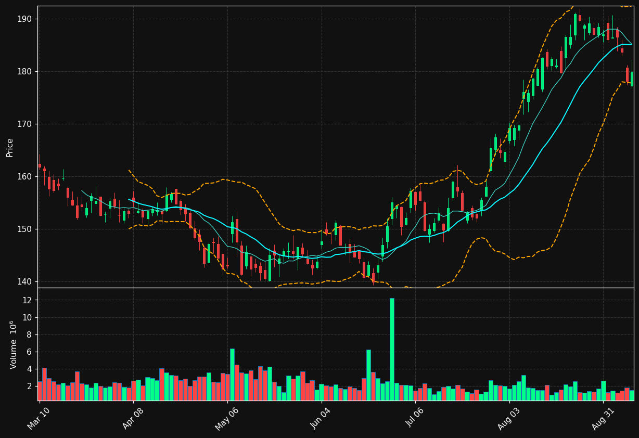
Task: Click the Aug 31 date label
Action: [603, 419]
